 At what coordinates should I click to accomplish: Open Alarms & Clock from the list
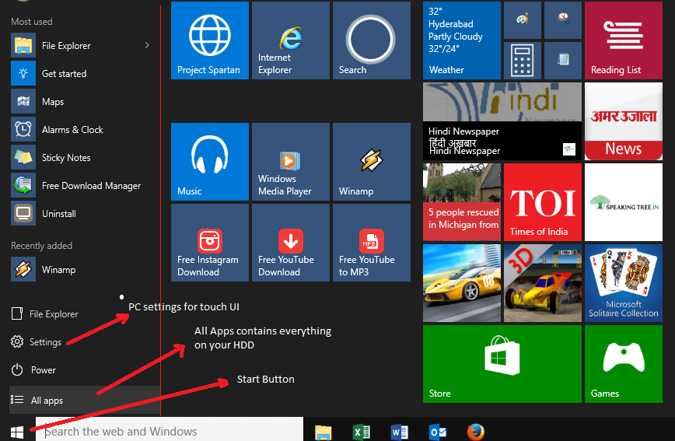click(x=84, y=130)
